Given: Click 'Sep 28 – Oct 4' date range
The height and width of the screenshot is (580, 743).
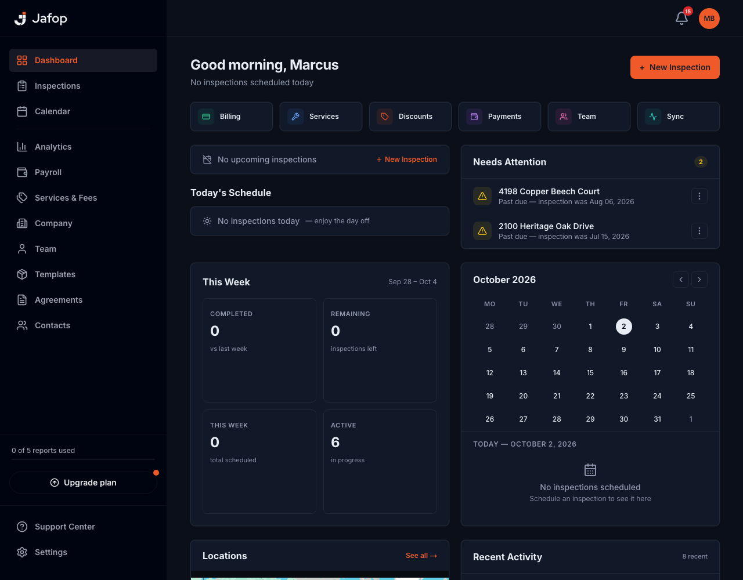Looking at the screenshot, I should 413,282.
